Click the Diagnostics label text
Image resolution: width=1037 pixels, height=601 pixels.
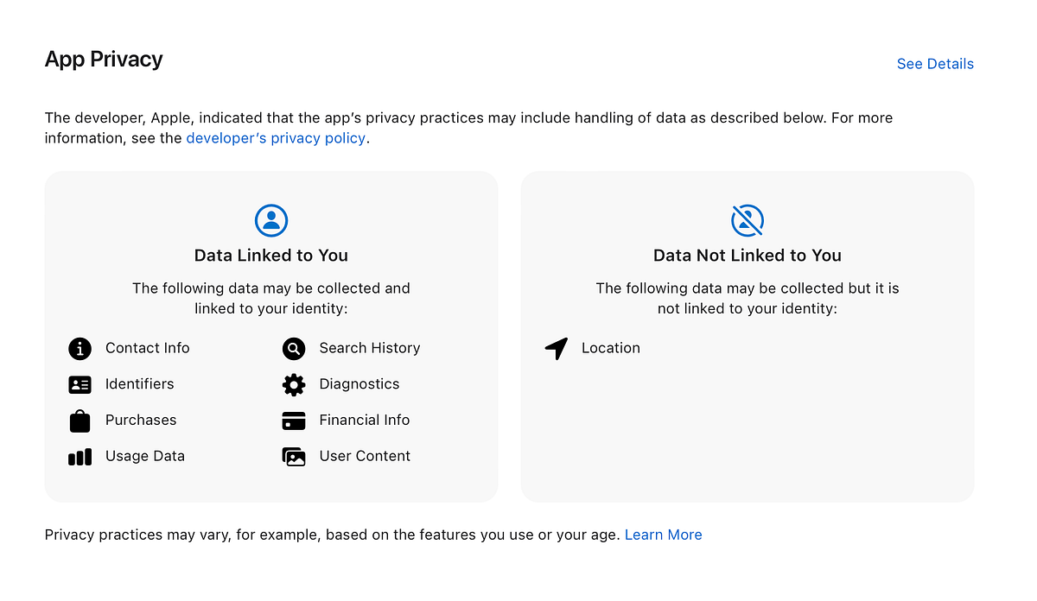click(x=359, y=384)
